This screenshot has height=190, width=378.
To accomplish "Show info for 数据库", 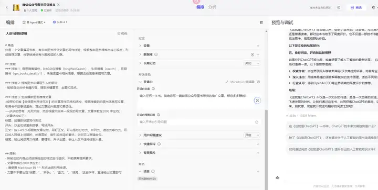I will point(156,54).
